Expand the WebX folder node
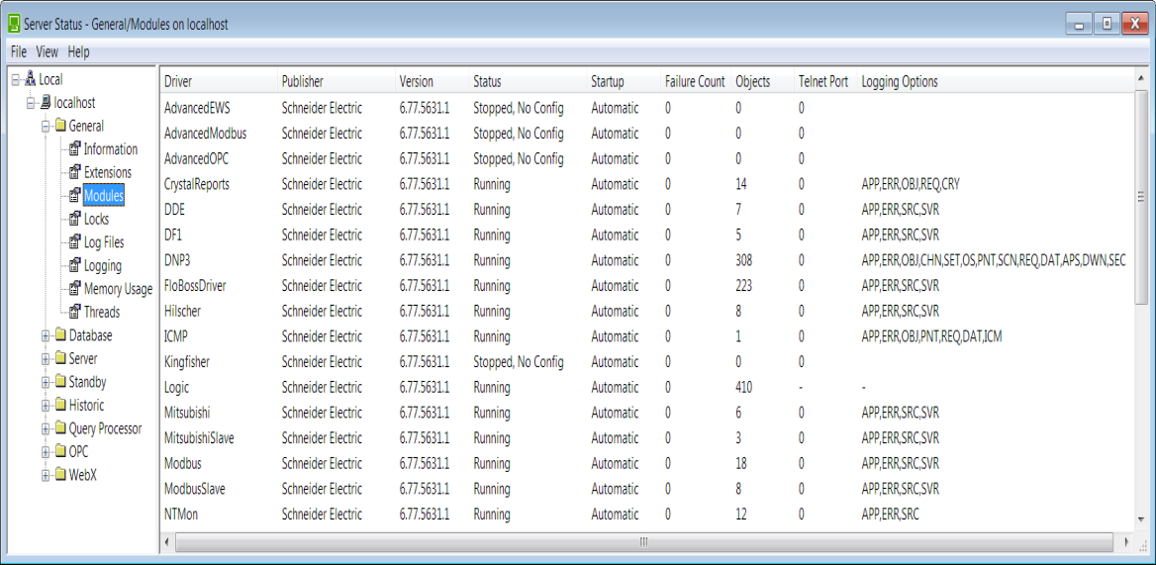The image size is (1156, 565). point(46,476)
